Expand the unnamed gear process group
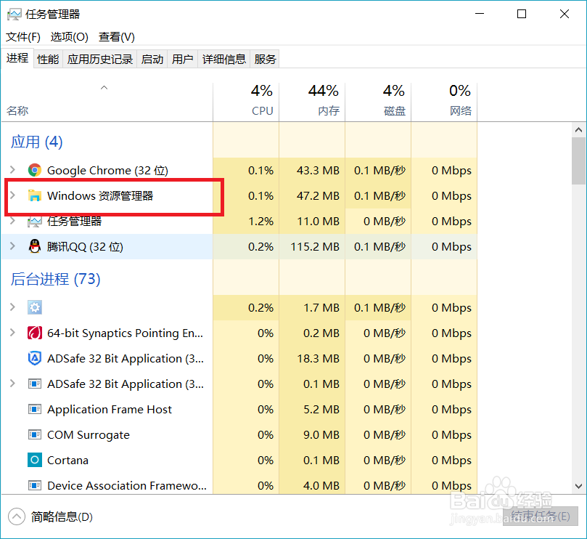This screenshot has width=587, height=539. 12,307
